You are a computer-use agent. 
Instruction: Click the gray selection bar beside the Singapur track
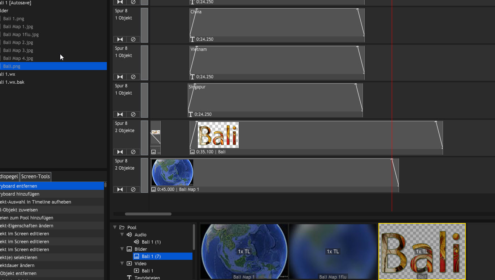pyautogui.click(x=144, y=100)
